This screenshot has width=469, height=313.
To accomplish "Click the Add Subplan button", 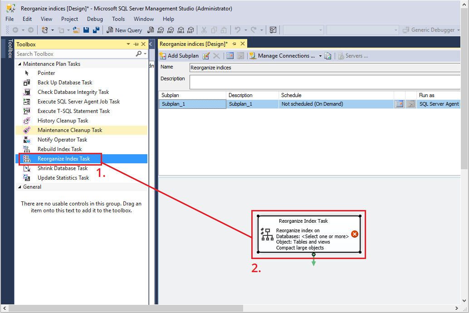I will click(x=179, y=56).
